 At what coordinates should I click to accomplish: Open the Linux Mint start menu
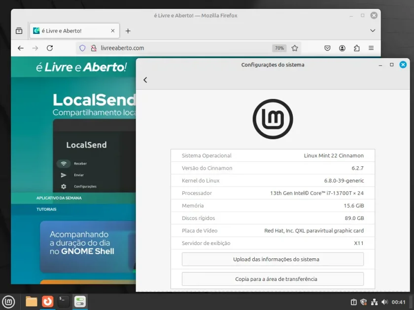[x=9, y=302]
